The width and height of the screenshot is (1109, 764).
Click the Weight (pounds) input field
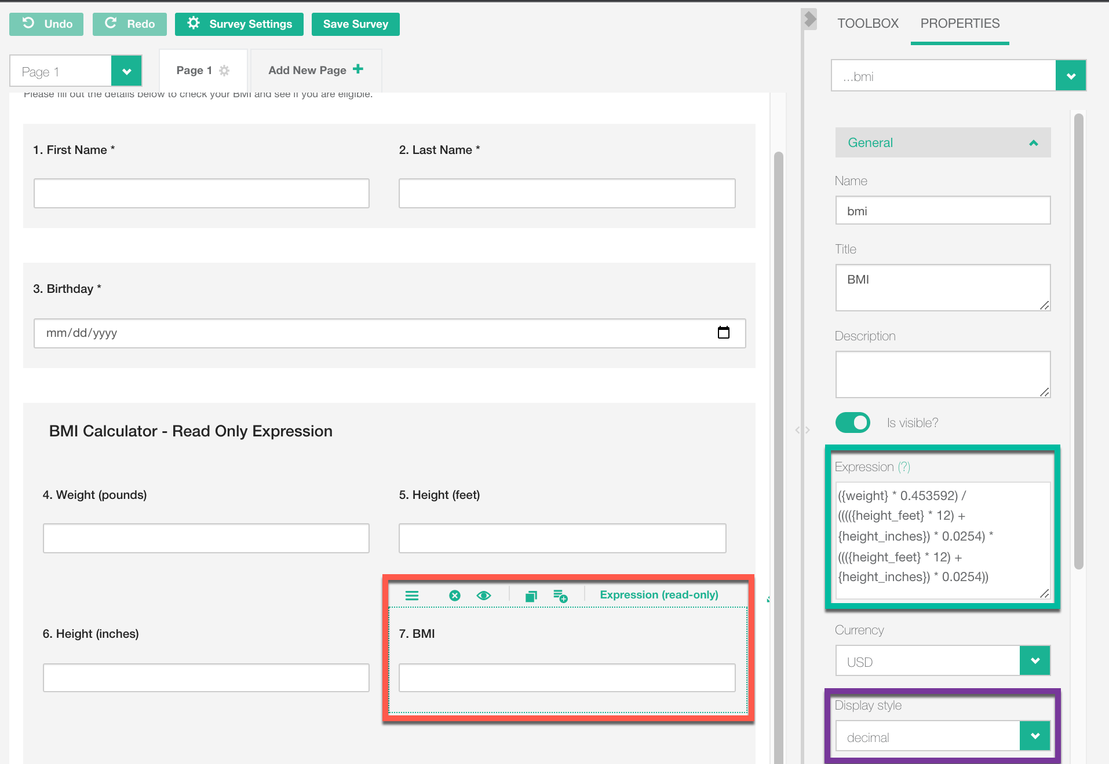point(206,539)
